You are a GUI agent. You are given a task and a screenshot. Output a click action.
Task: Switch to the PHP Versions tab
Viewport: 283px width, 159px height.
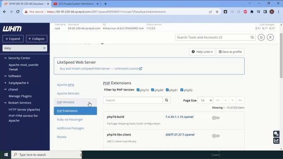(75, 102)
